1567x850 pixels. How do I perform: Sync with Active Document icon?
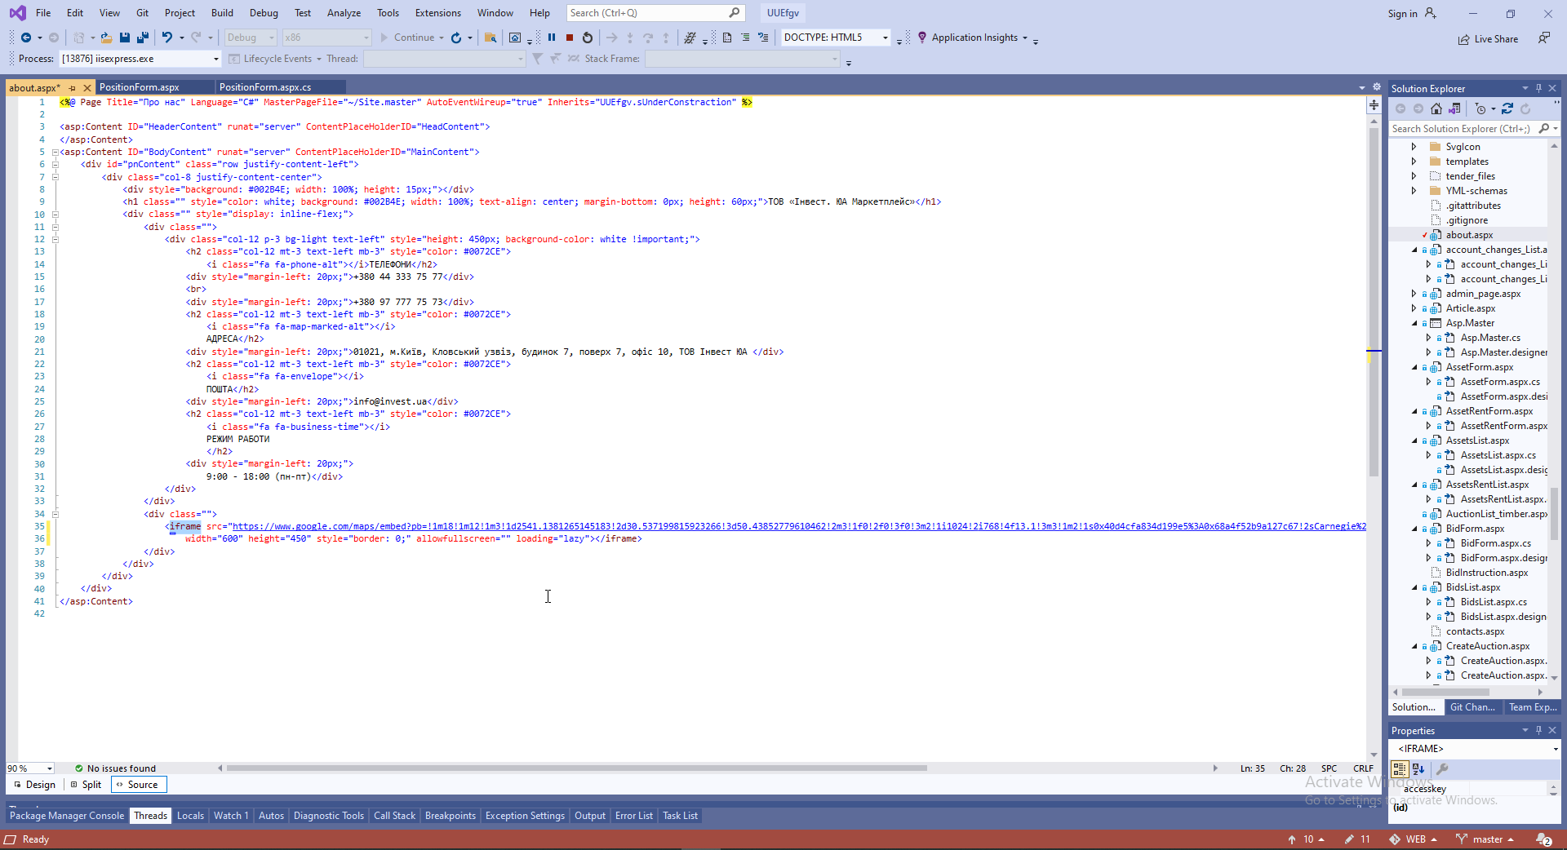(x=1507, y=108)
